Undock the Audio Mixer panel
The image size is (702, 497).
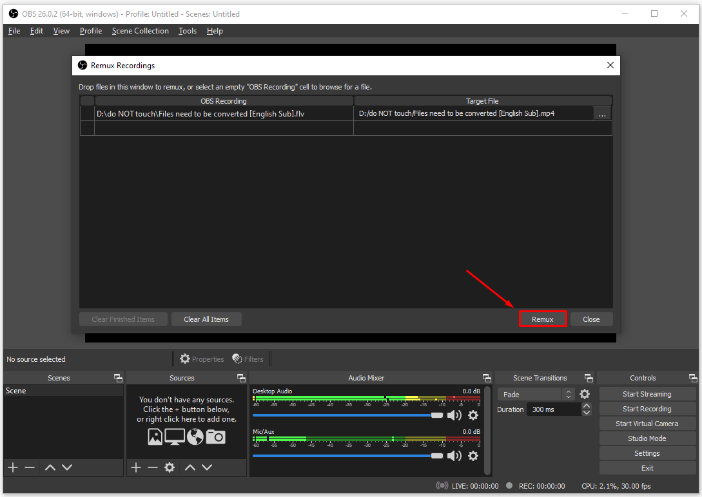[487, 378]
